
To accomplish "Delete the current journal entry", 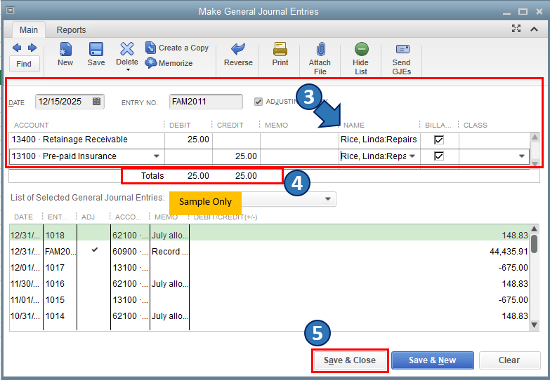I will coord(127,54).
